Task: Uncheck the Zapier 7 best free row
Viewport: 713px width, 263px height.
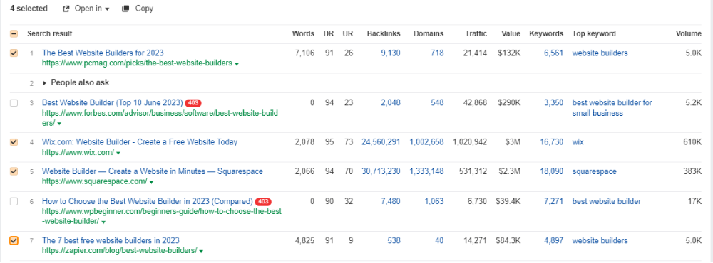Action: [x=14, y=240]
